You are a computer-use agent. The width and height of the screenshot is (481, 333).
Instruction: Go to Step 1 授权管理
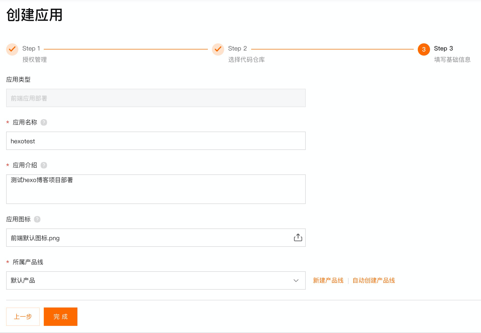[34, 60]
